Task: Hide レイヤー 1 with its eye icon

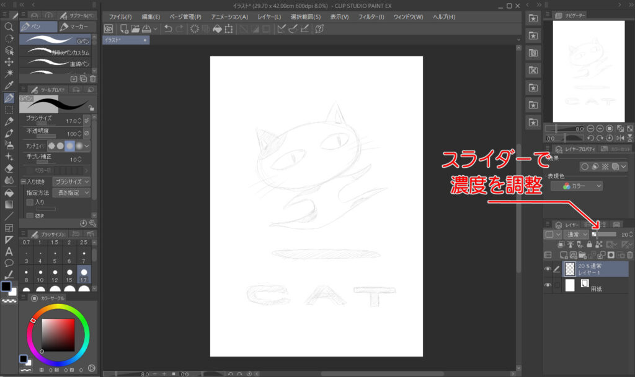Action: pyautogui.click(x=548, y=269)
